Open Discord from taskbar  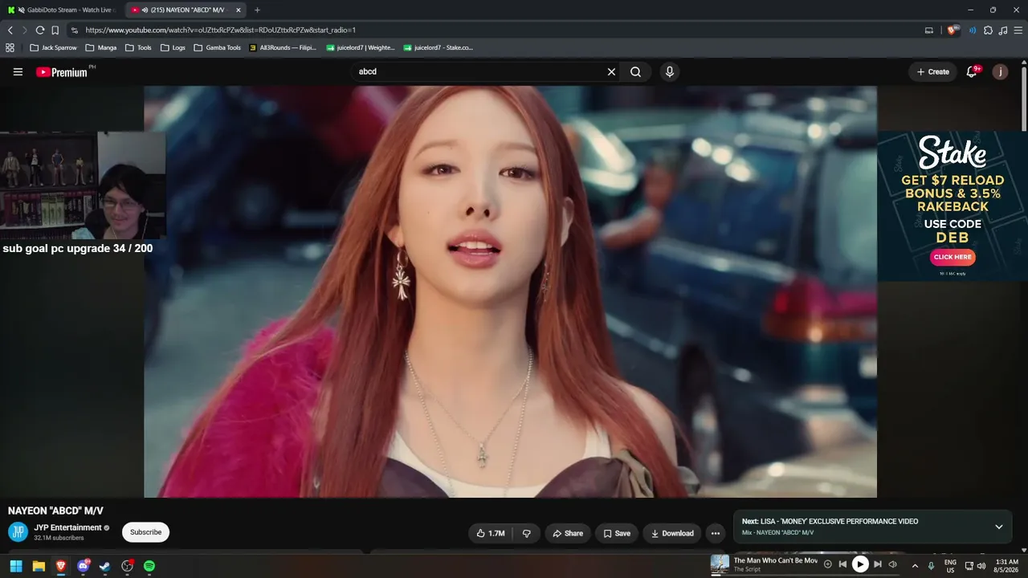[83, 566]
